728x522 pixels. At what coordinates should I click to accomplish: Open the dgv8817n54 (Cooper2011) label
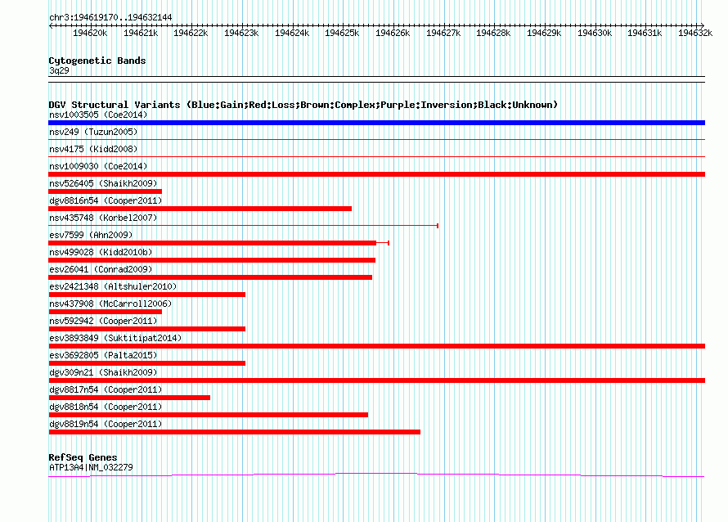pos(106,389)
